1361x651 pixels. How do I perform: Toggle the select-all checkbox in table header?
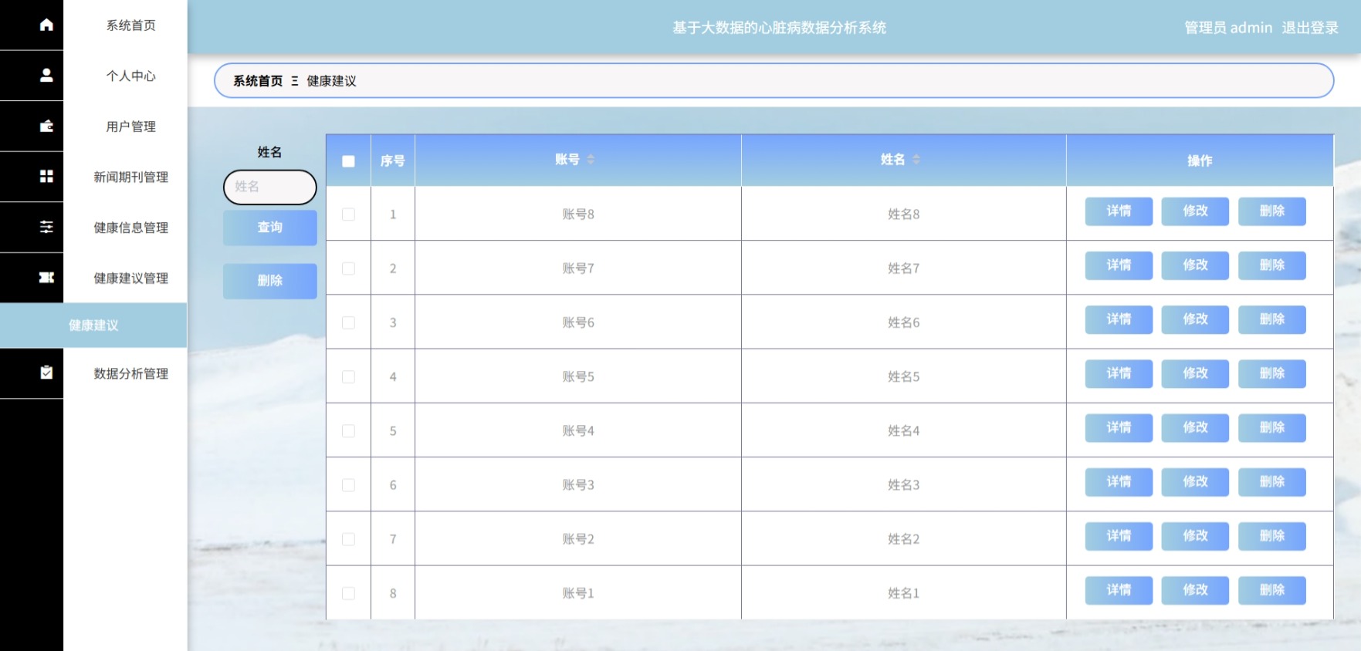click(348, 161)
